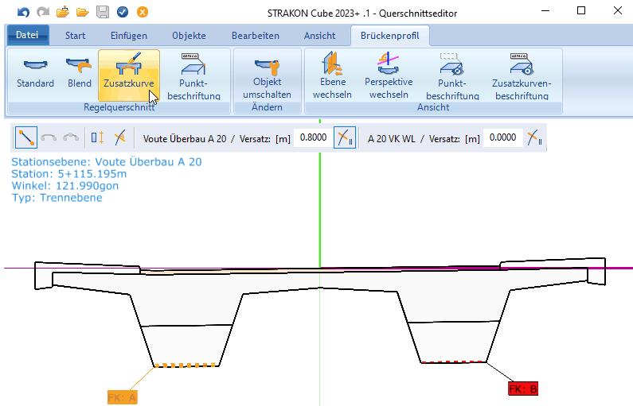Click the Undo arrow icon
The width and height of the screenshot is (633, 406).
pos(23,12)
